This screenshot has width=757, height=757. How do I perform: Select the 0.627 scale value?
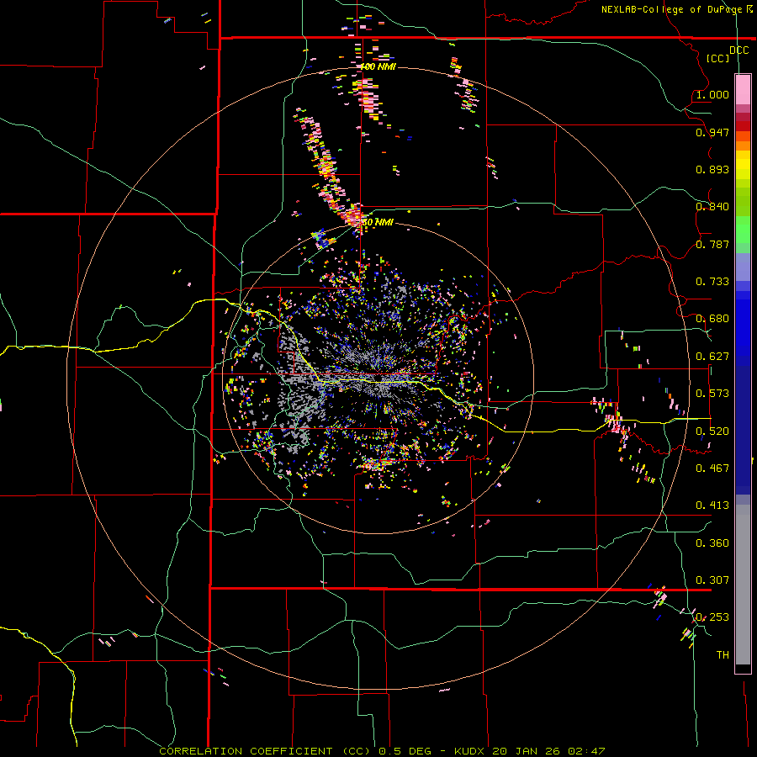[712, 357]
